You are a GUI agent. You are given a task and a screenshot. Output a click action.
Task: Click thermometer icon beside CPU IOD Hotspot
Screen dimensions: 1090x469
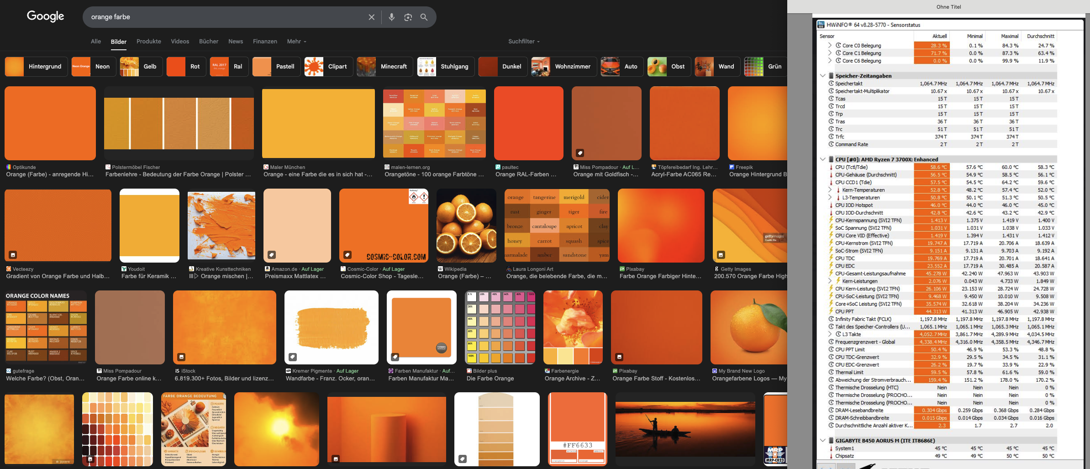[831, 205]
